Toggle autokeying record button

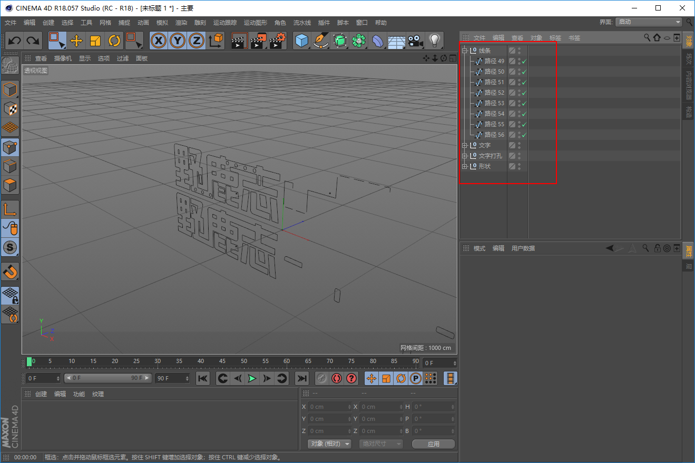(x=337, y=378)
